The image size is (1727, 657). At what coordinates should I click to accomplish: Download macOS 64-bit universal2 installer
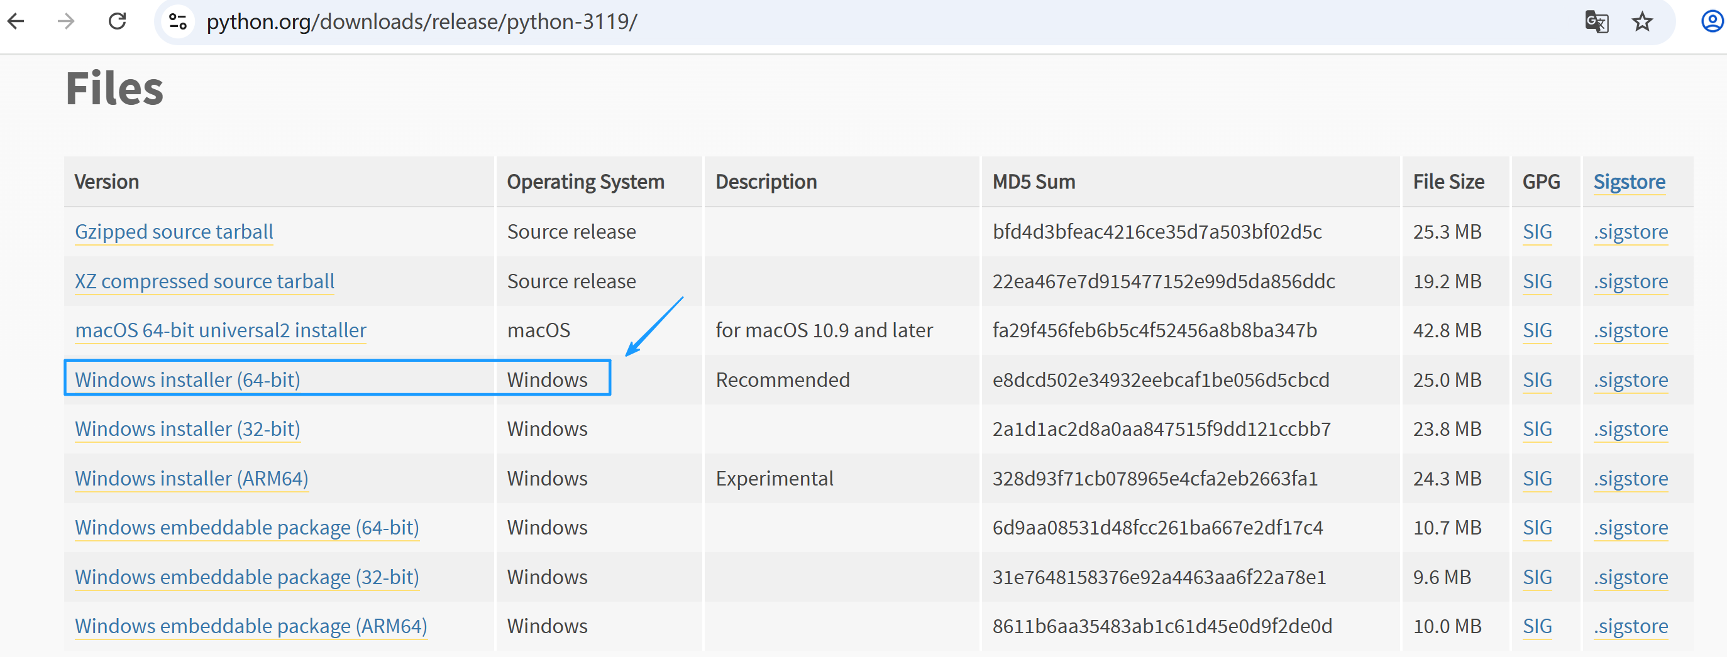tap(221, 330)
